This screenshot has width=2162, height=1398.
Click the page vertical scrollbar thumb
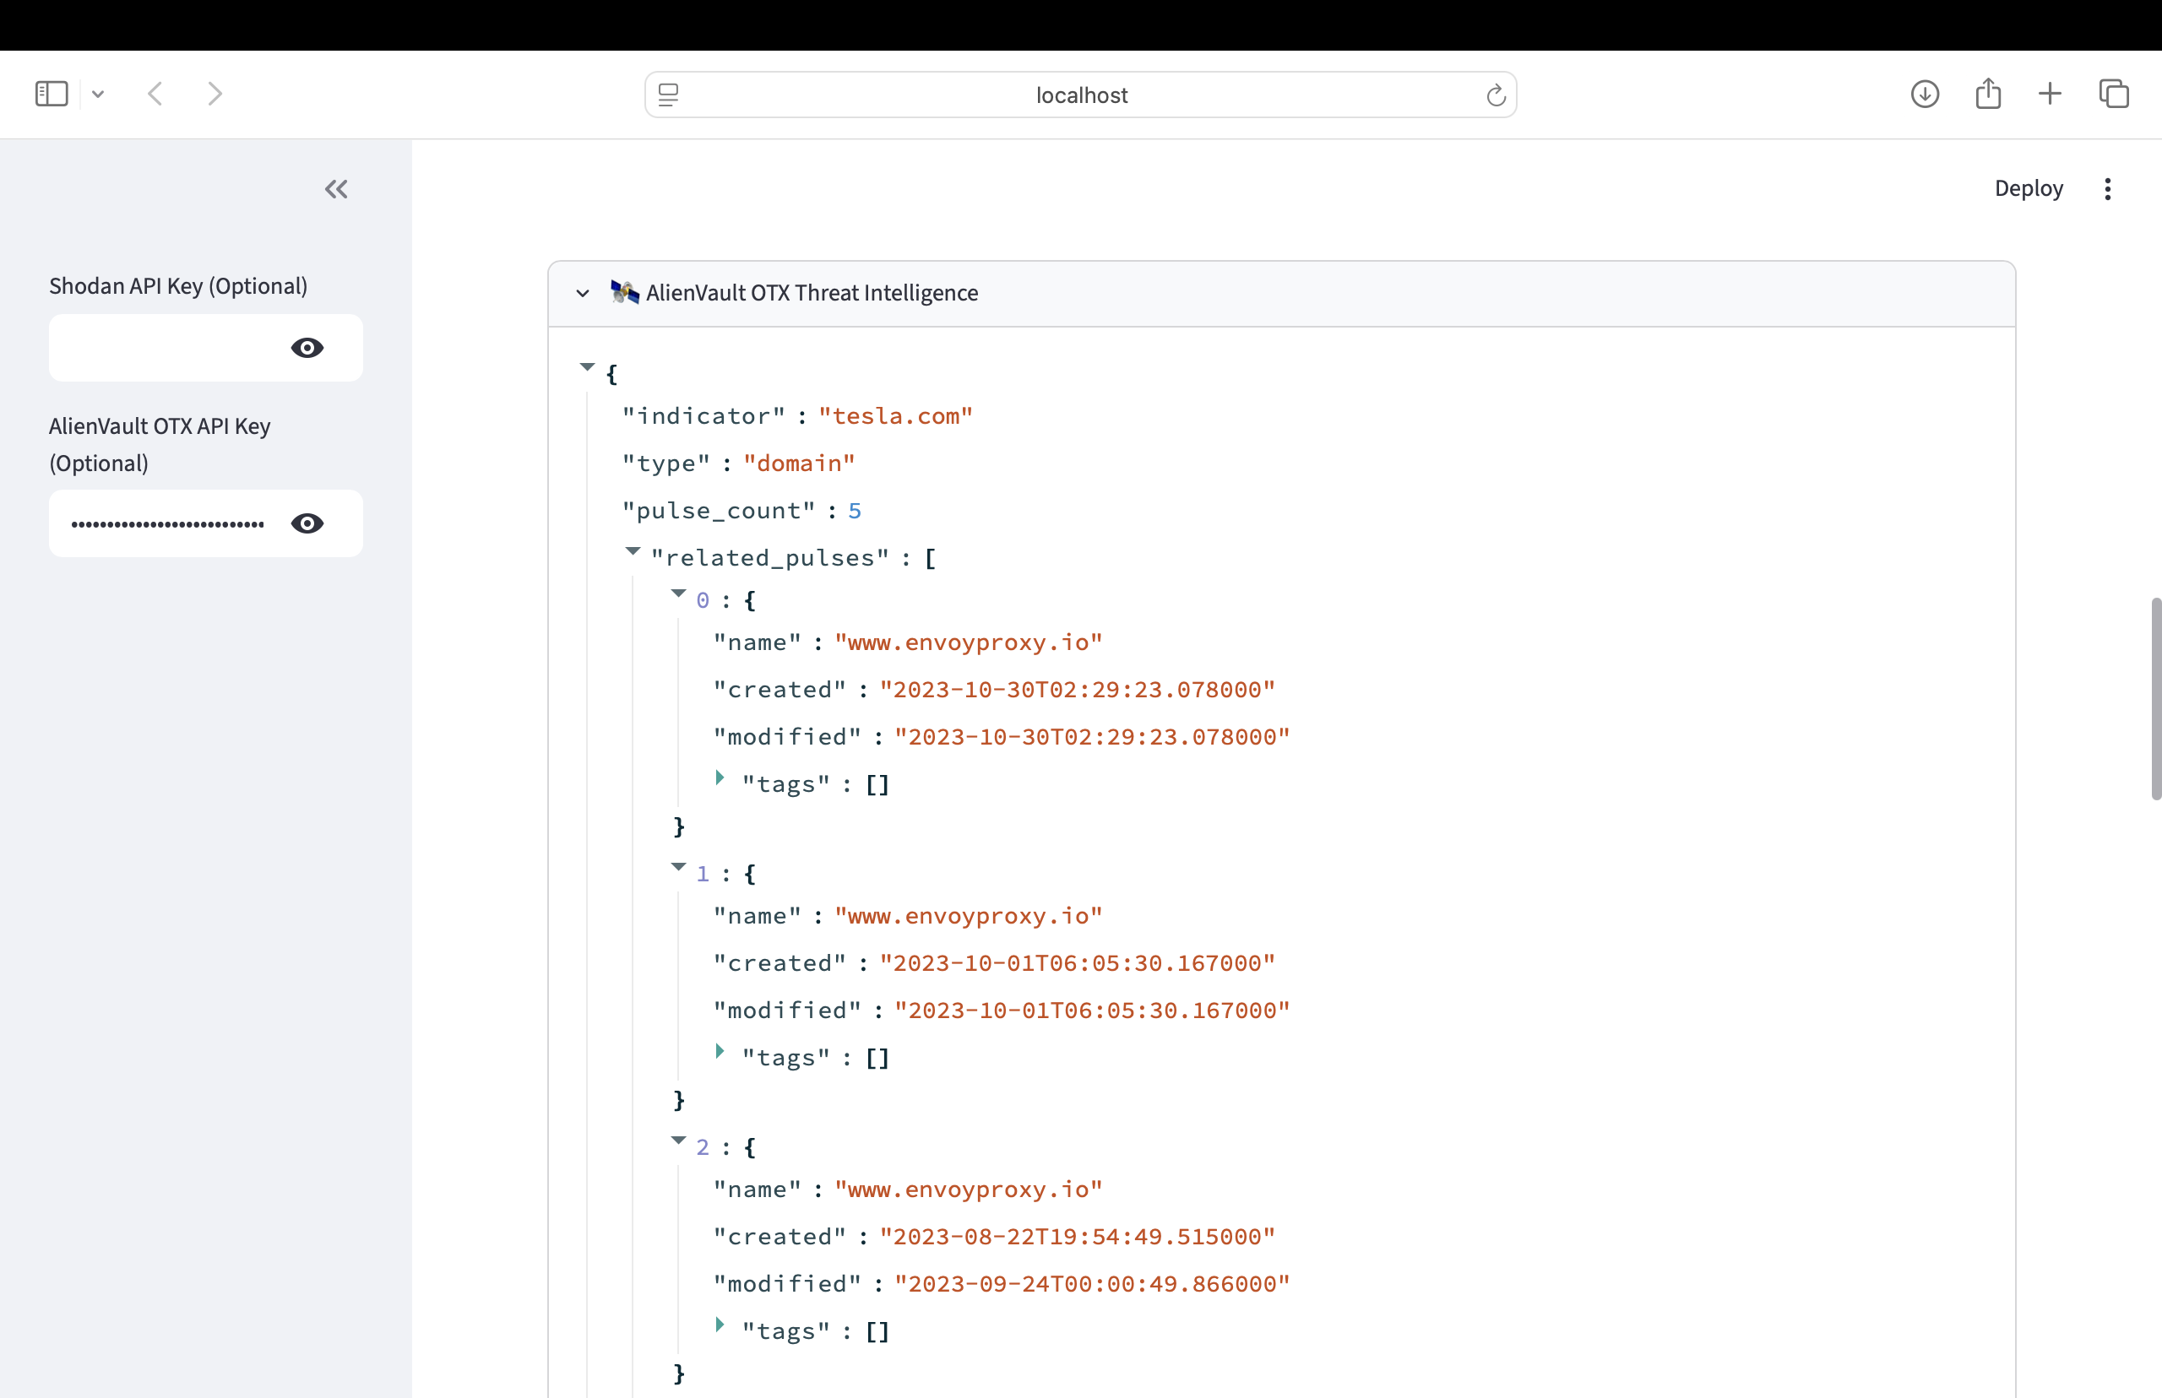tap(2155, 699)
